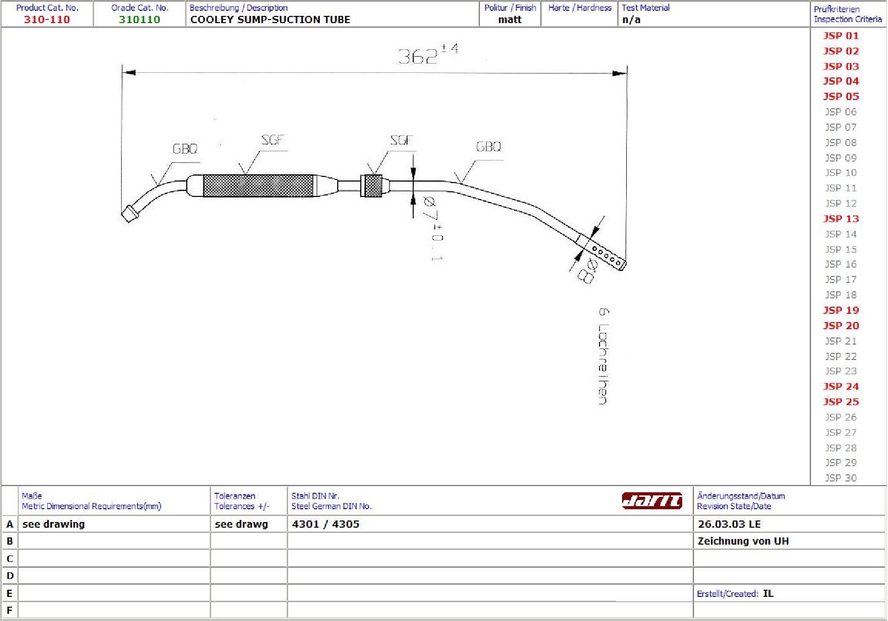Select inspection criterion JSP 01
Screen dimensions: 888x621
coord(840,36)
